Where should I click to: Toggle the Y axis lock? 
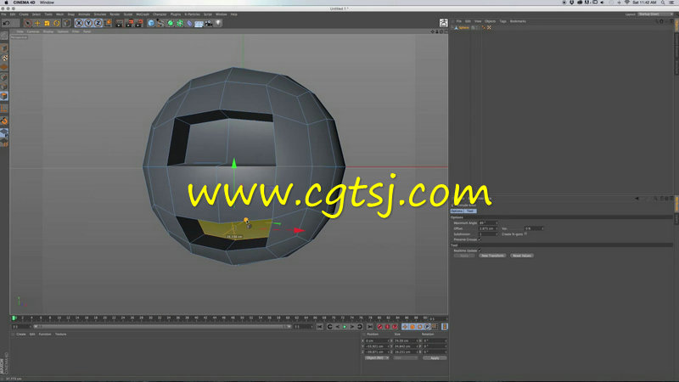88,23
